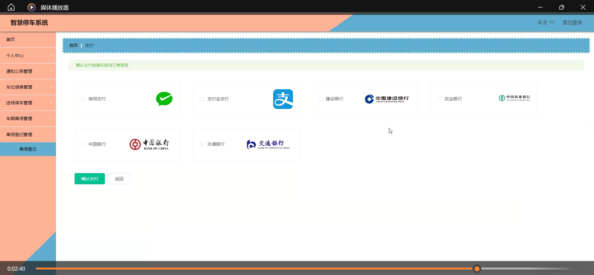594x275 pixels.
Task: Select the 离场登记 submenu item
Action: 28,149
